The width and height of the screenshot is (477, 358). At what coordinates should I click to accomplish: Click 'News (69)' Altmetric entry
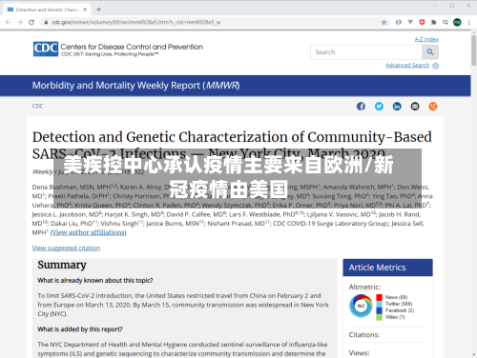pyautogui.click(x=396, y=297)
